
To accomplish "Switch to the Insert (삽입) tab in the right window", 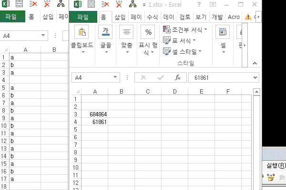I will pyautogui.click(x=120, y=17).
